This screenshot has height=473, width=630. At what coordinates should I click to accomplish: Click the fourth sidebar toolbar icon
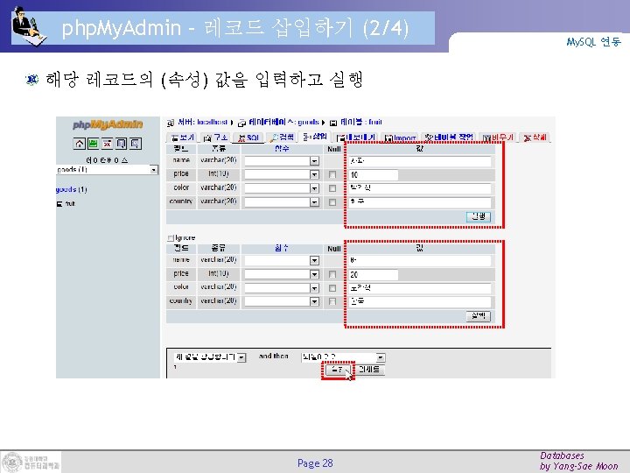point(121,144)
